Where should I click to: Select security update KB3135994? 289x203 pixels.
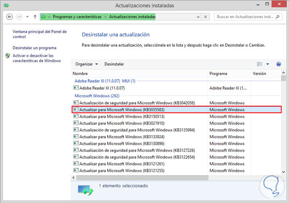click(x=176, y=130)
